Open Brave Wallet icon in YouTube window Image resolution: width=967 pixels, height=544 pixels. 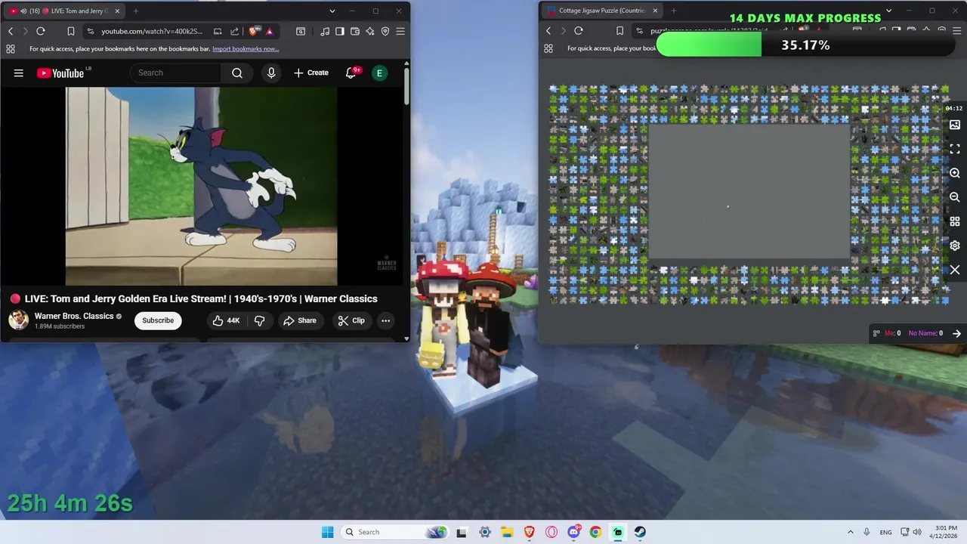point(355,31)
